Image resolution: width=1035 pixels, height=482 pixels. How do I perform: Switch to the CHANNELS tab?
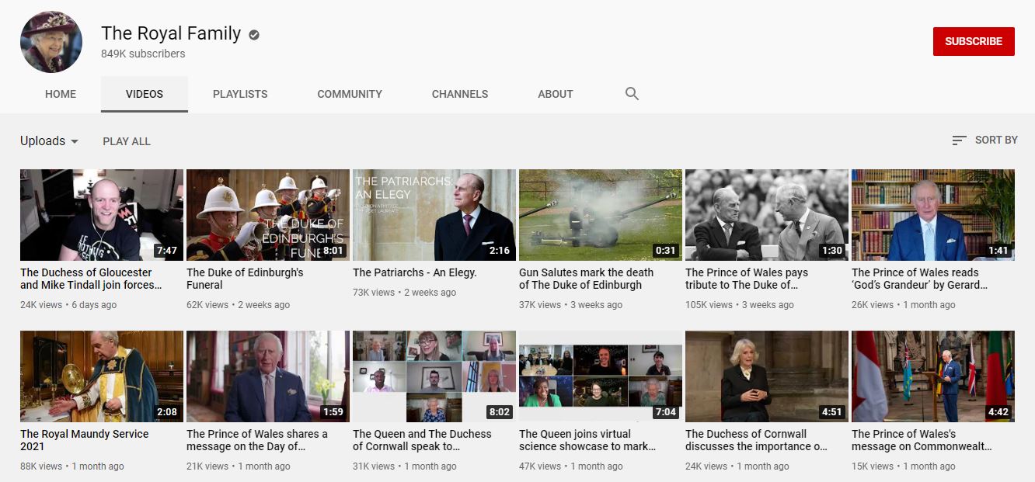click(460, 94)
